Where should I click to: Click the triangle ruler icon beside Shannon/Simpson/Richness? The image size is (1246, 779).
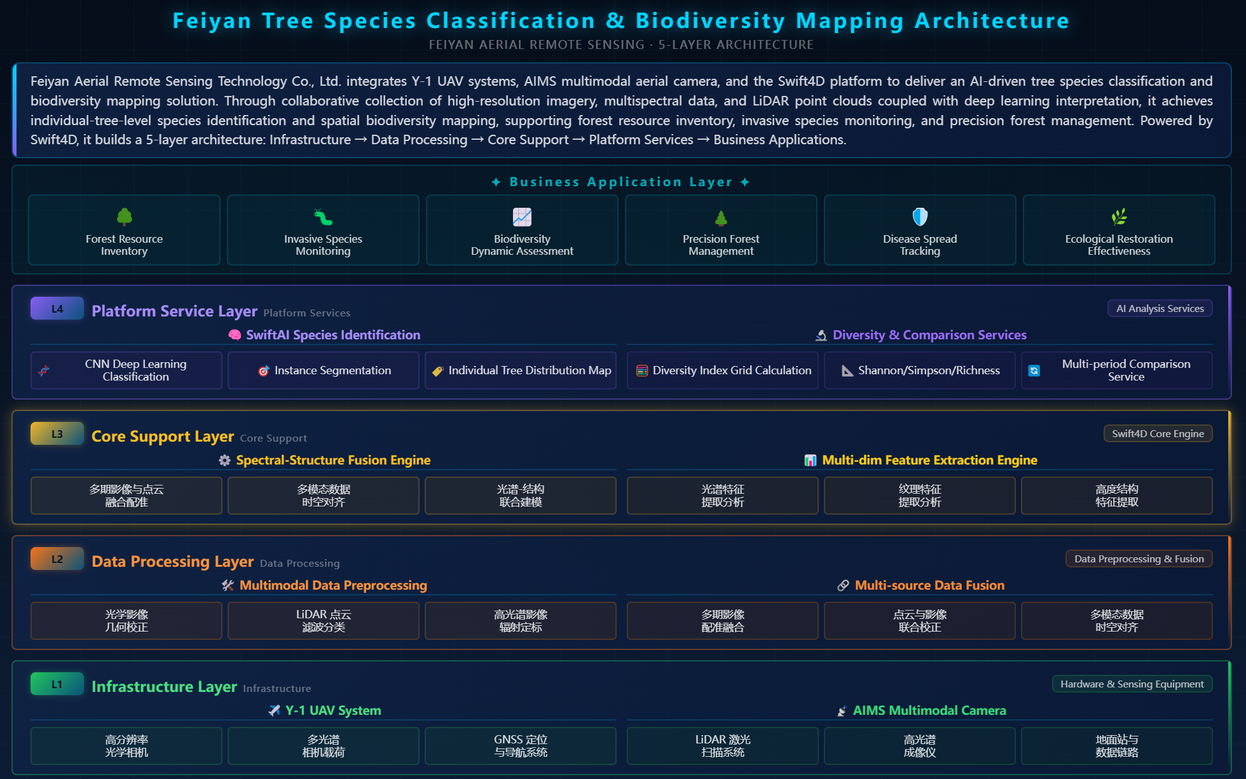[847, 370]
